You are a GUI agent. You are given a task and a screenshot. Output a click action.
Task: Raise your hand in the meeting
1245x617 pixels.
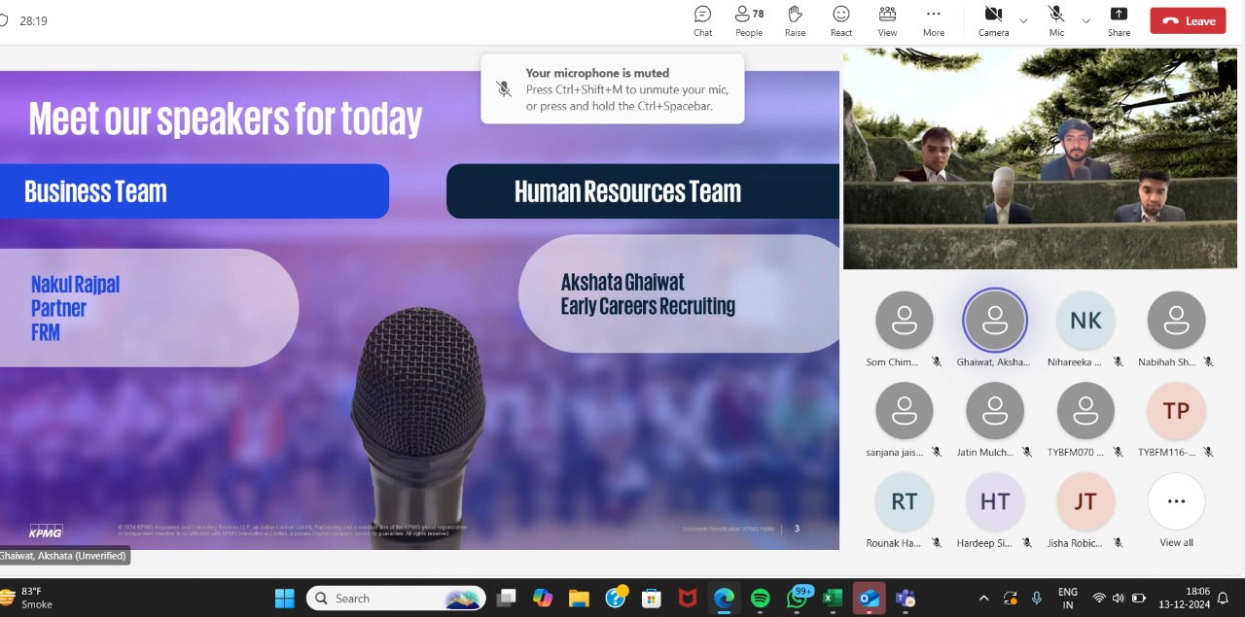point(795,19)
